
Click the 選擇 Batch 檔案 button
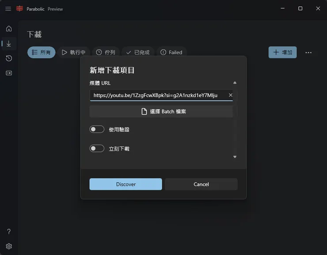click(x=161, y=111)
